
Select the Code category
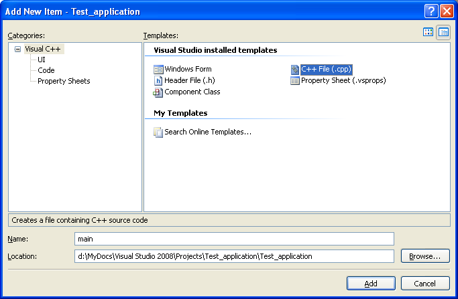click(46, 70)
